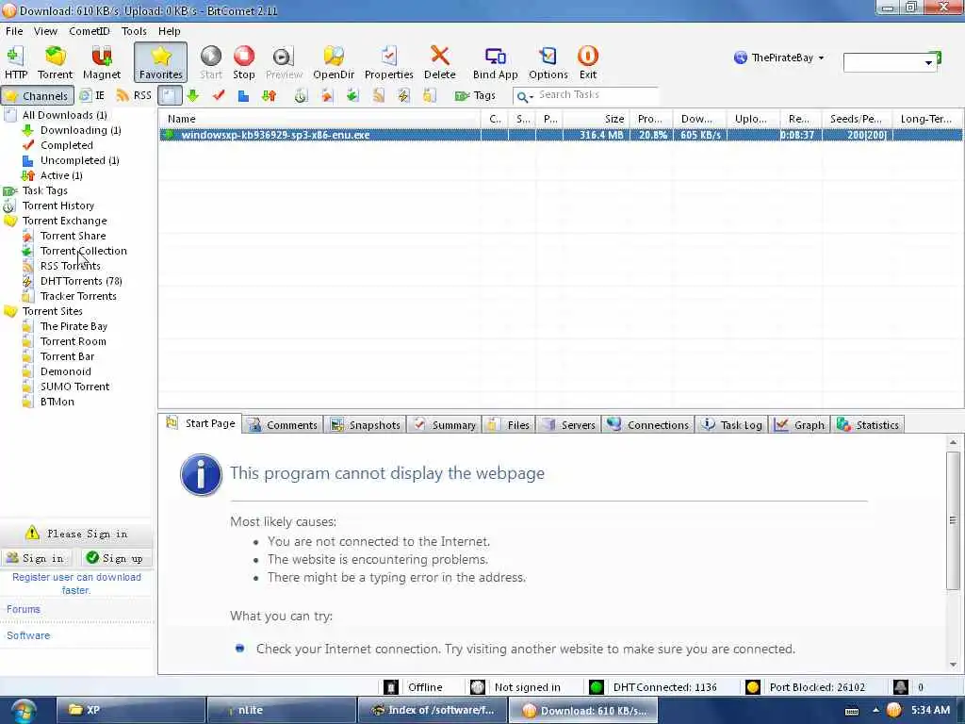965x724 pixels.
Task: Open Demonoid site entry
Action: click(x=65, y=371)
